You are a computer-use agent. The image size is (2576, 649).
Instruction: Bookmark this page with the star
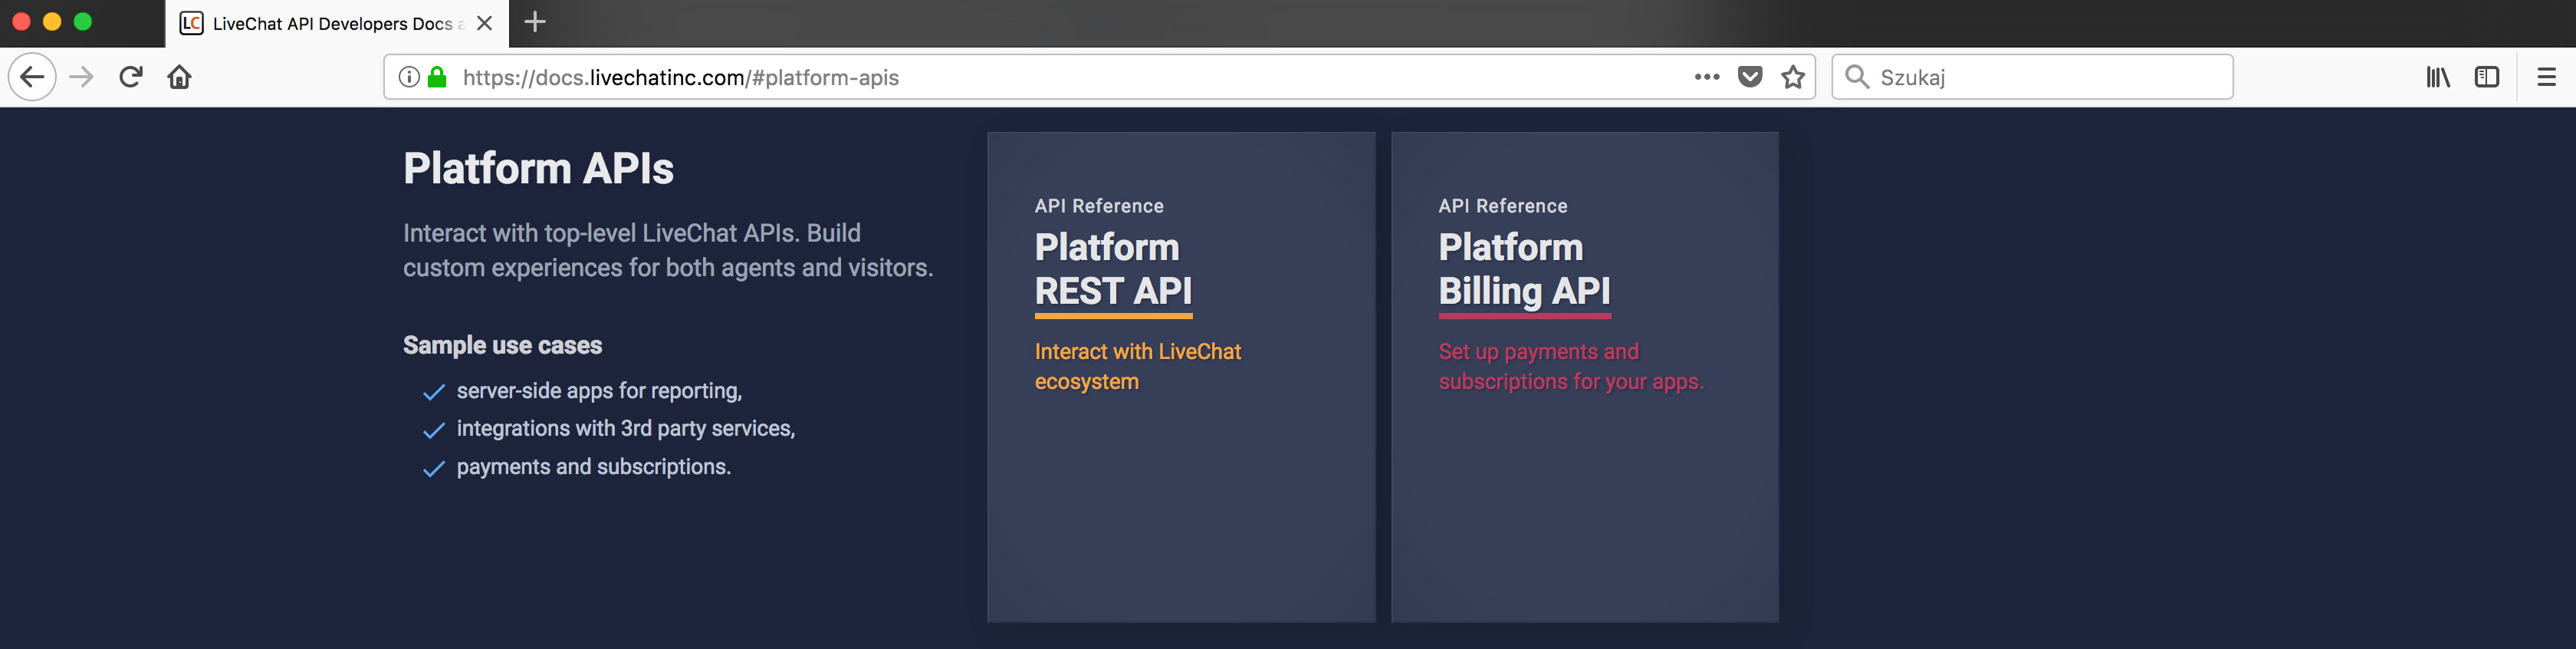click(1793, 77)
